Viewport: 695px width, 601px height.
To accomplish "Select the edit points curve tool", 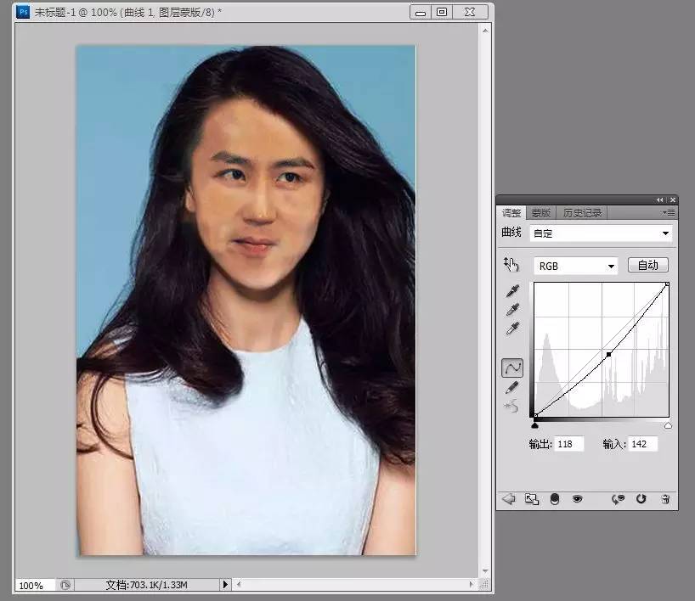I will pyautogui.click(x=512, y=368).
